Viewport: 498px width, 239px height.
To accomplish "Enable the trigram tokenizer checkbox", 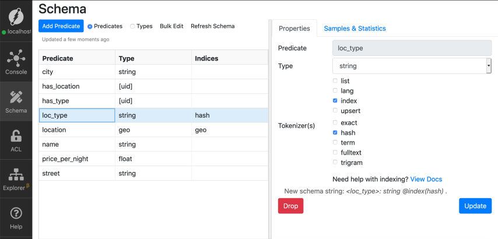I will (x=335, y=163).
